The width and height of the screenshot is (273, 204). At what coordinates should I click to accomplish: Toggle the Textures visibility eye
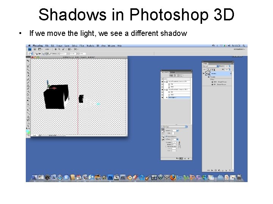[209, 77]
